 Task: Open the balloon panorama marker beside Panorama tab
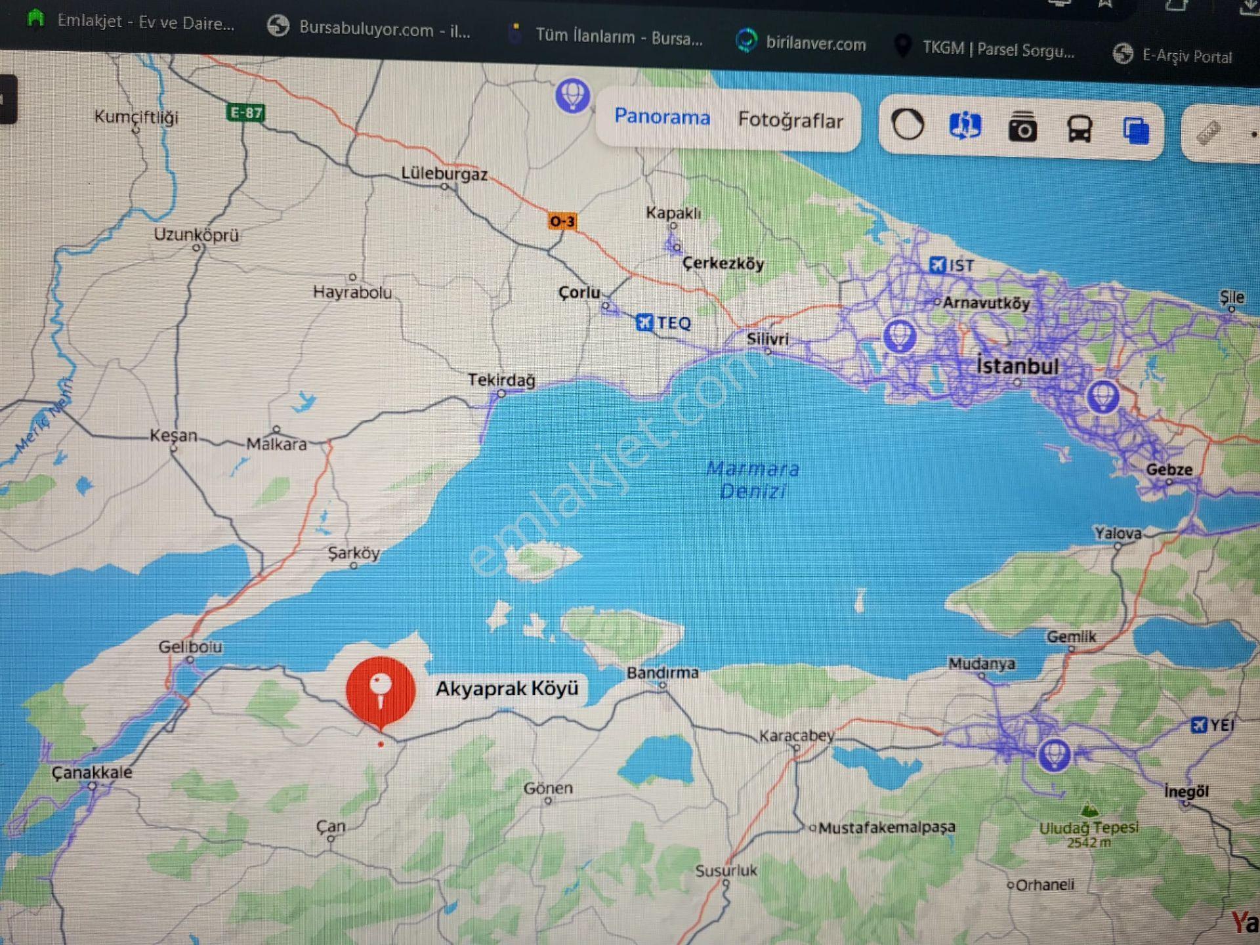[x=572, y=96]
